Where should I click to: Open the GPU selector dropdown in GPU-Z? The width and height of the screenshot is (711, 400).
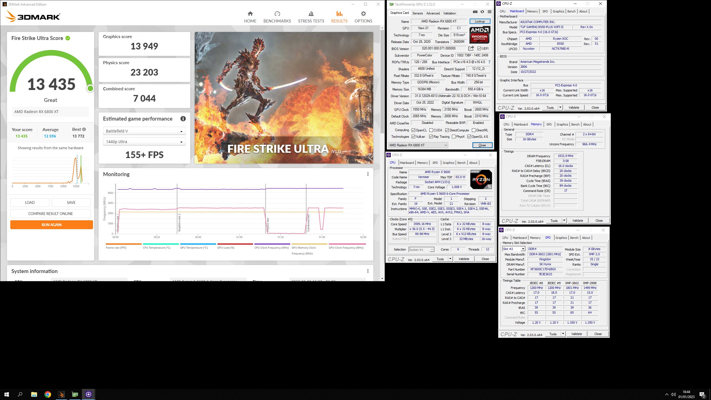418,145
